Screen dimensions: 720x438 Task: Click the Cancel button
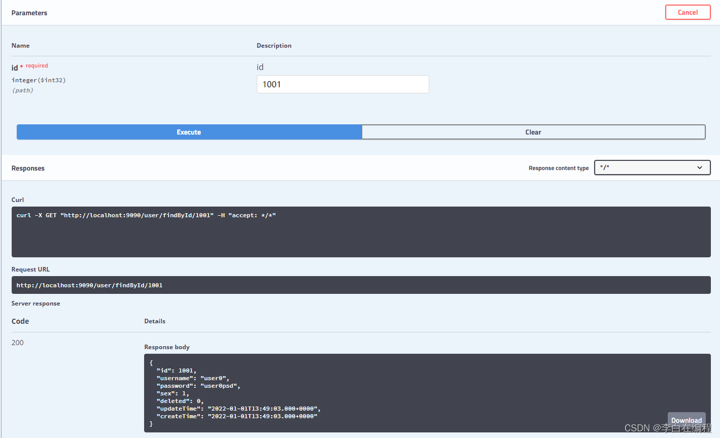pyautogui.click(x=688, y=13)
